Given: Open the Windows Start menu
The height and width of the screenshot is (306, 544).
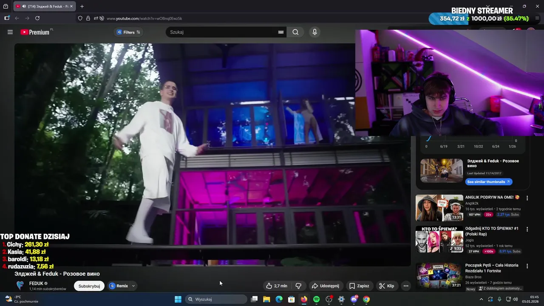Looking at the screenshot, I should click(178, 299).
